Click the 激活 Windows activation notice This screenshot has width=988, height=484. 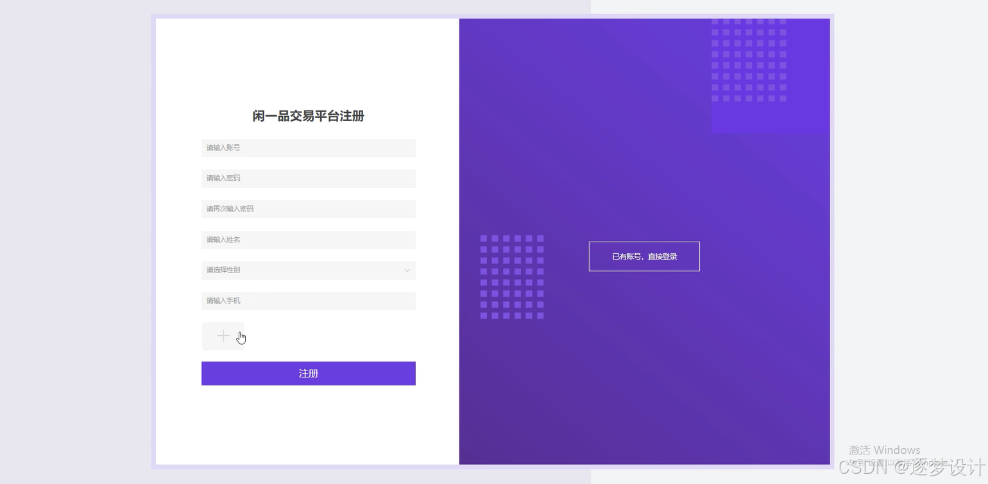(x=883, y=449)
